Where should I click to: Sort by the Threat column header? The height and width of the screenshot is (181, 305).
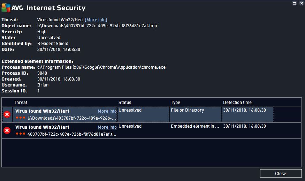[x=21, y=103]
